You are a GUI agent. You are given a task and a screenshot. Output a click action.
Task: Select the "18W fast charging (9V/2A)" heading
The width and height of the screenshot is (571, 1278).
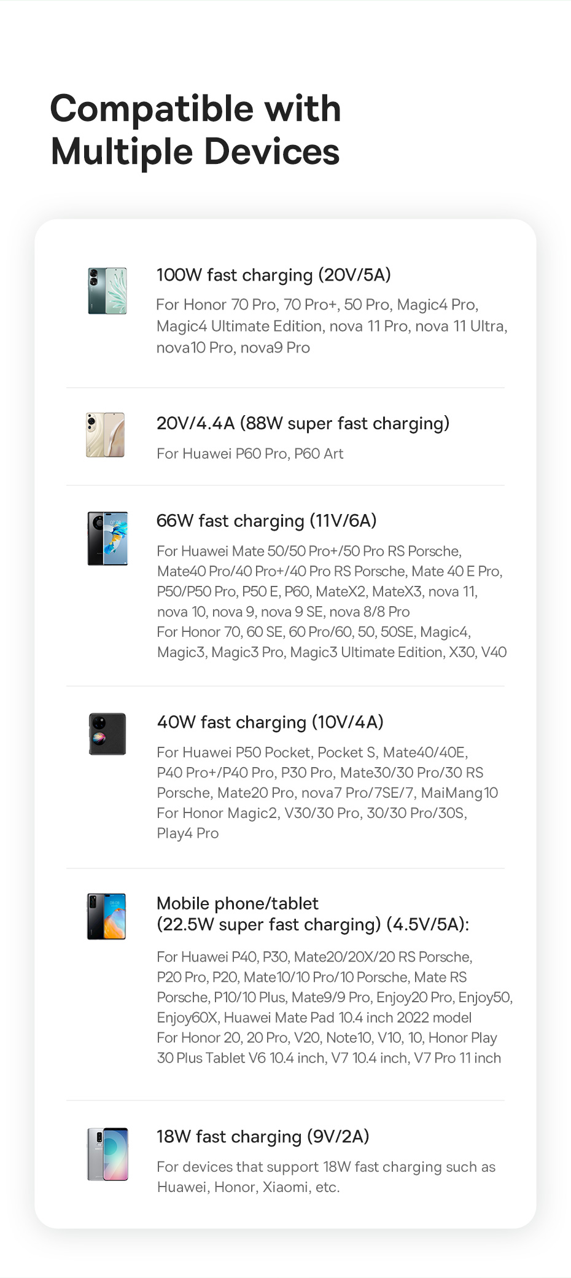click(263, 1137)
